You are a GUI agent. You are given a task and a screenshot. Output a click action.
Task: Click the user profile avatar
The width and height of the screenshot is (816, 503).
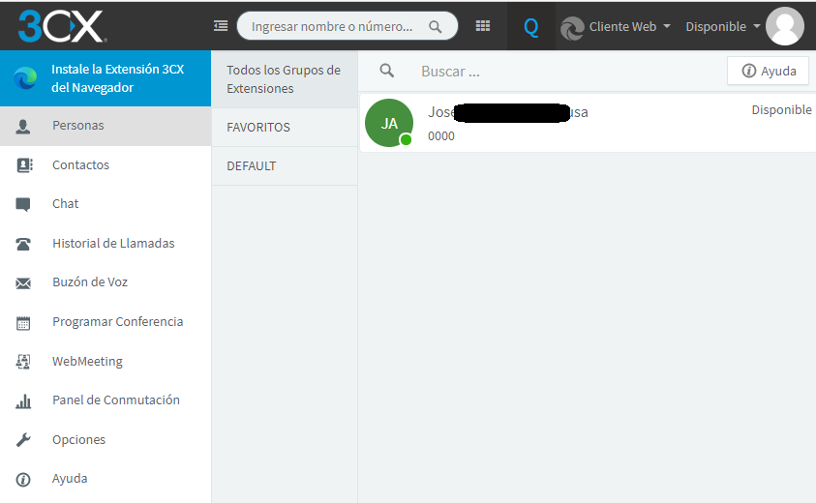click(x=784, y=26)
